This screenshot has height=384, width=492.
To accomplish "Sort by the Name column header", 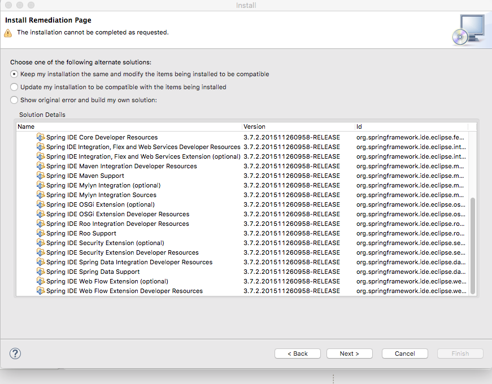I will (129, 126).
